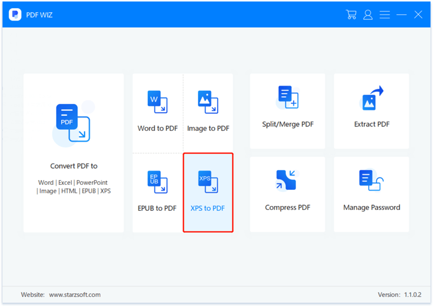Click the PDF WIZ logo icon

(x=15, y=15)
